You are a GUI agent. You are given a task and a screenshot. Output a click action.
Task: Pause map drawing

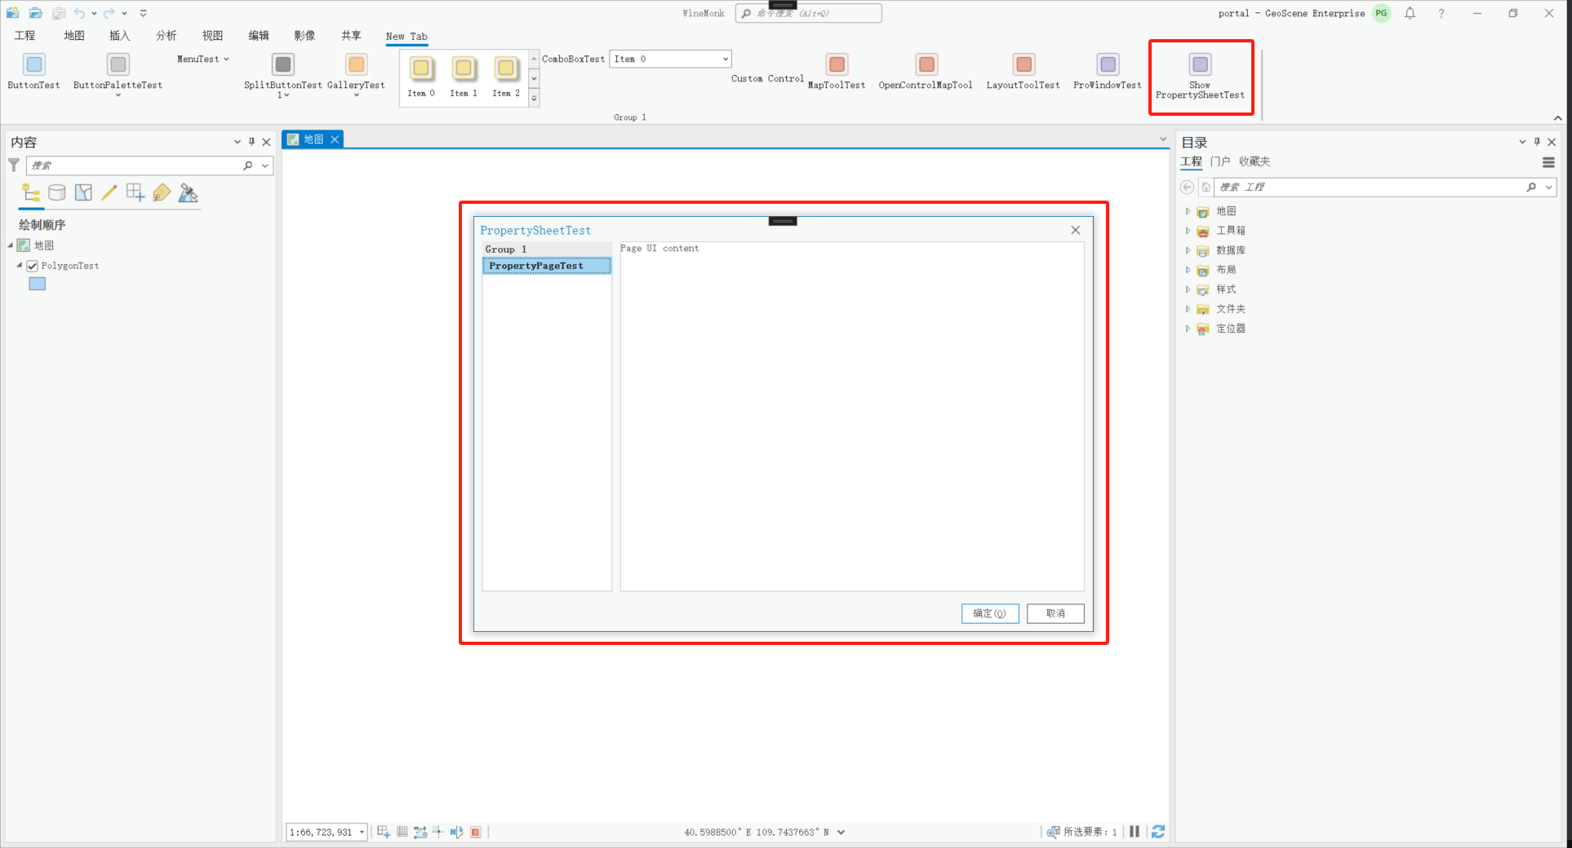point(1135,832)
